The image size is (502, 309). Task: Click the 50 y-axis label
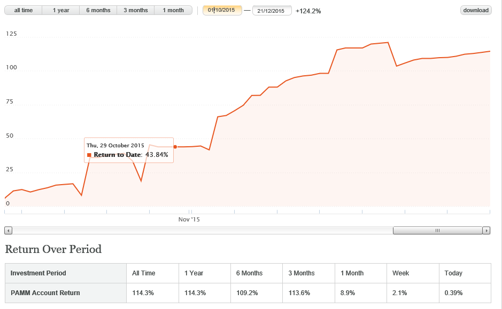coord(10,136)
